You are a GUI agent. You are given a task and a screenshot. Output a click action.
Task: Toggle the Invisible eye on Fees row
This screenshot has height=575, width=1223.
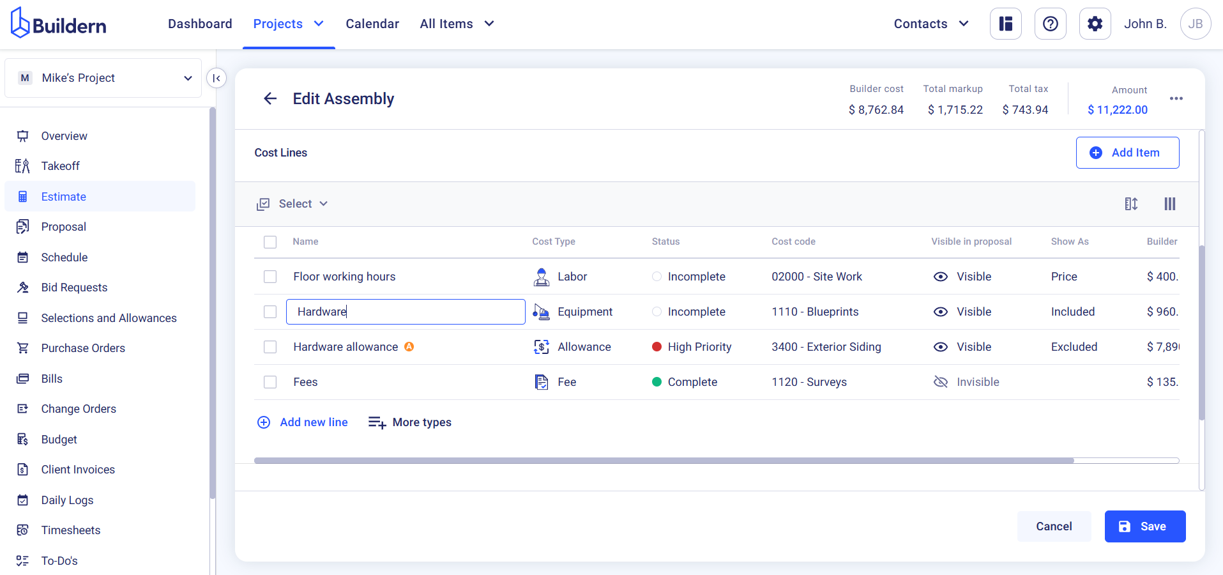coord(940,382)
